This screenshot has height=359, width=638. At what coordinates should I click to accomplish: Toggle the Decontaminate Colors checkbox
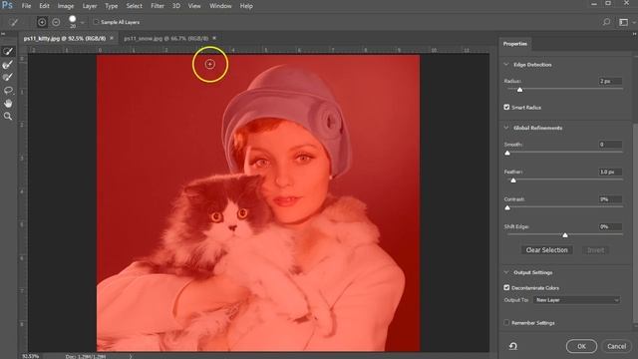[506, 287]
